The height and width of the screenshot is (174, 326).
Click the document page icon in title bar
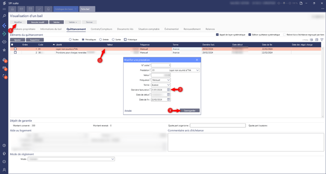tap(301, 3)
